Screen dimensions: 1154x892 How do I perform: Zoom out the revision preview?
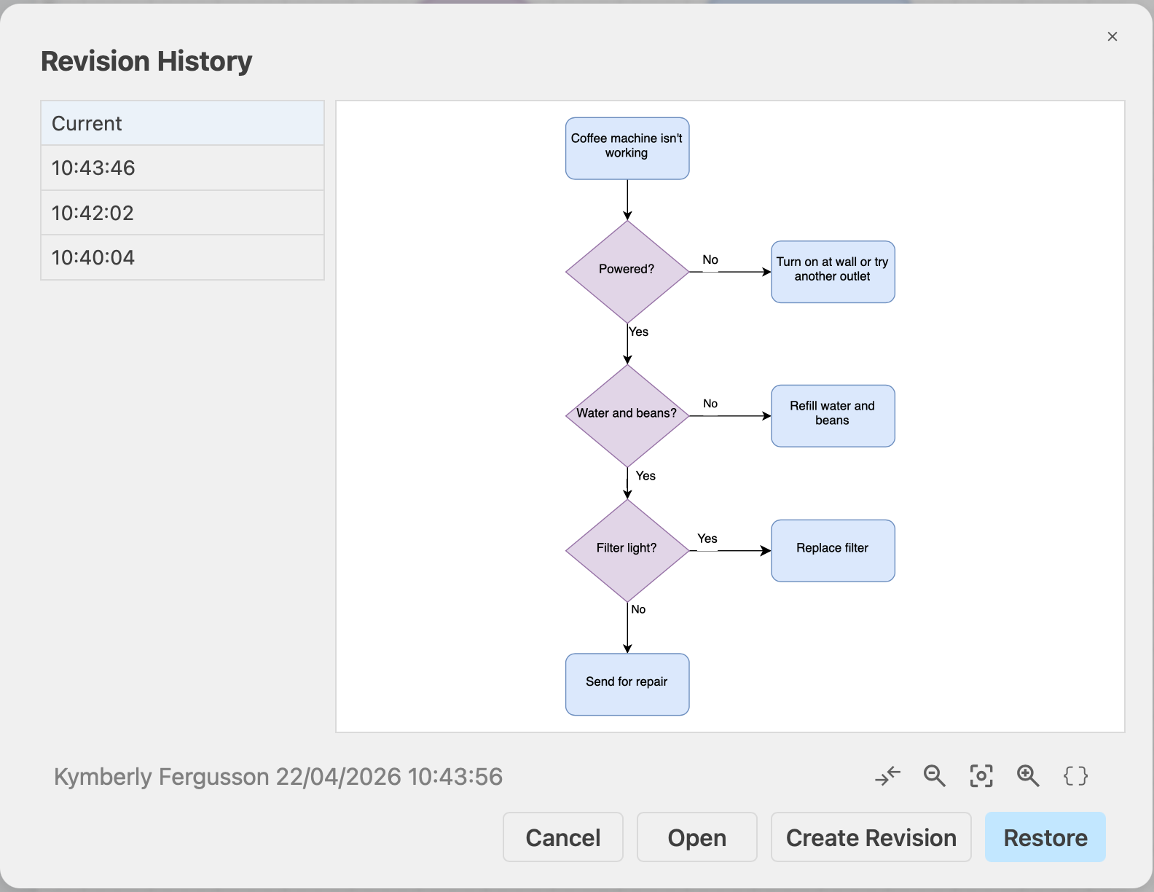pyautogui.click(x=934, y=776)
